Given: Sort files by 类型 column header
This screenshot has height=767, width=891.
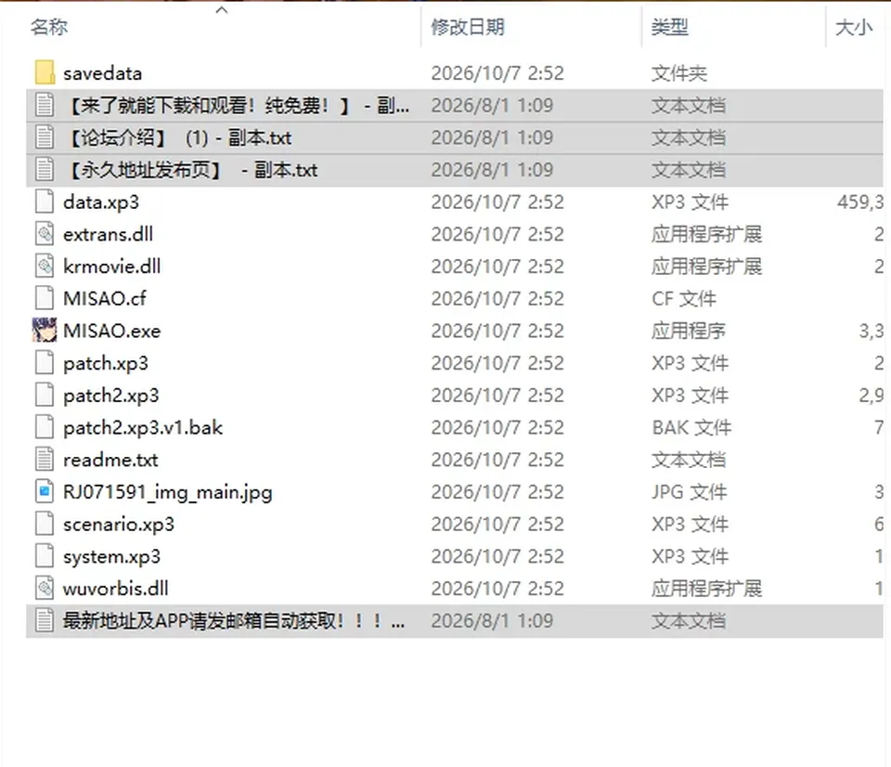Looking at the screenshot, I should [670, 27].
